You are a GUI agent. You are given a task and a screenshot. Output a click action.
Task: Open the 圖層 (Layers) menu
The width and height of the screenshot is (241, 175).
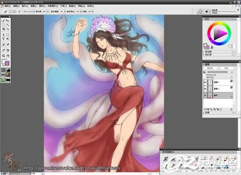click(x=34, y=6)
